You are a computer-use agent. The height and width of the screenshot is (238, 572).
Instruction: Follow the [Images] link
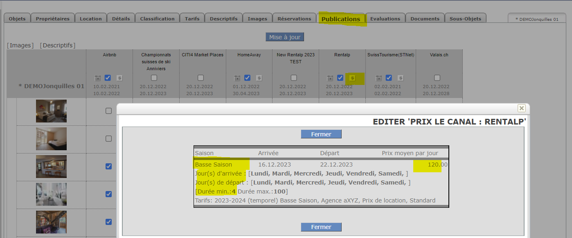click(20, 45)
